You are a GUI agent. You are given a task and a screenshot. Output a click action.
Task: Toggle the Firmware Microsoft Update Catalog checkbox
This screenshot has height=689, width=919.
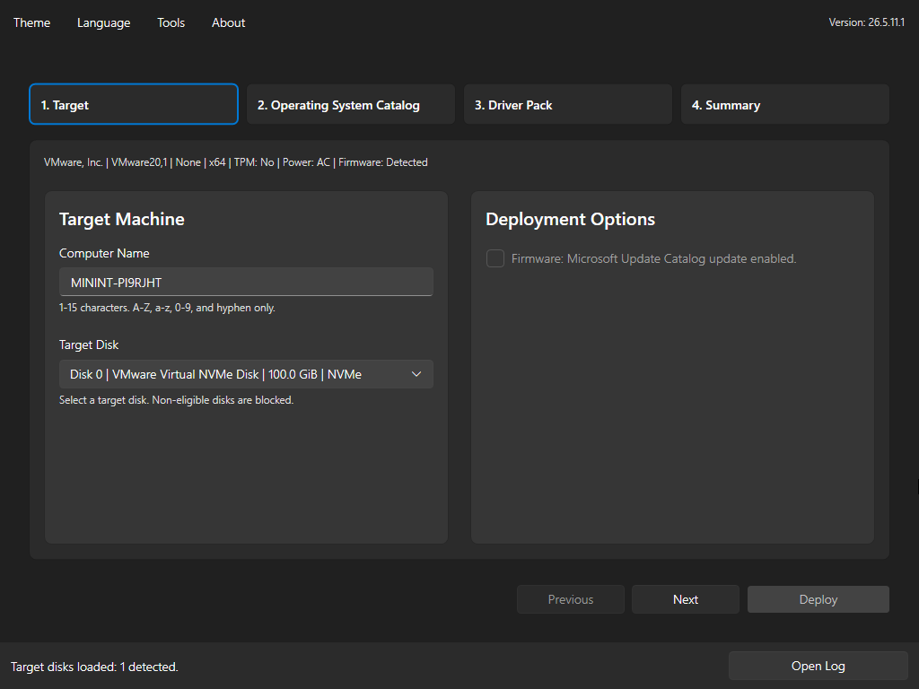pos(495,258)
